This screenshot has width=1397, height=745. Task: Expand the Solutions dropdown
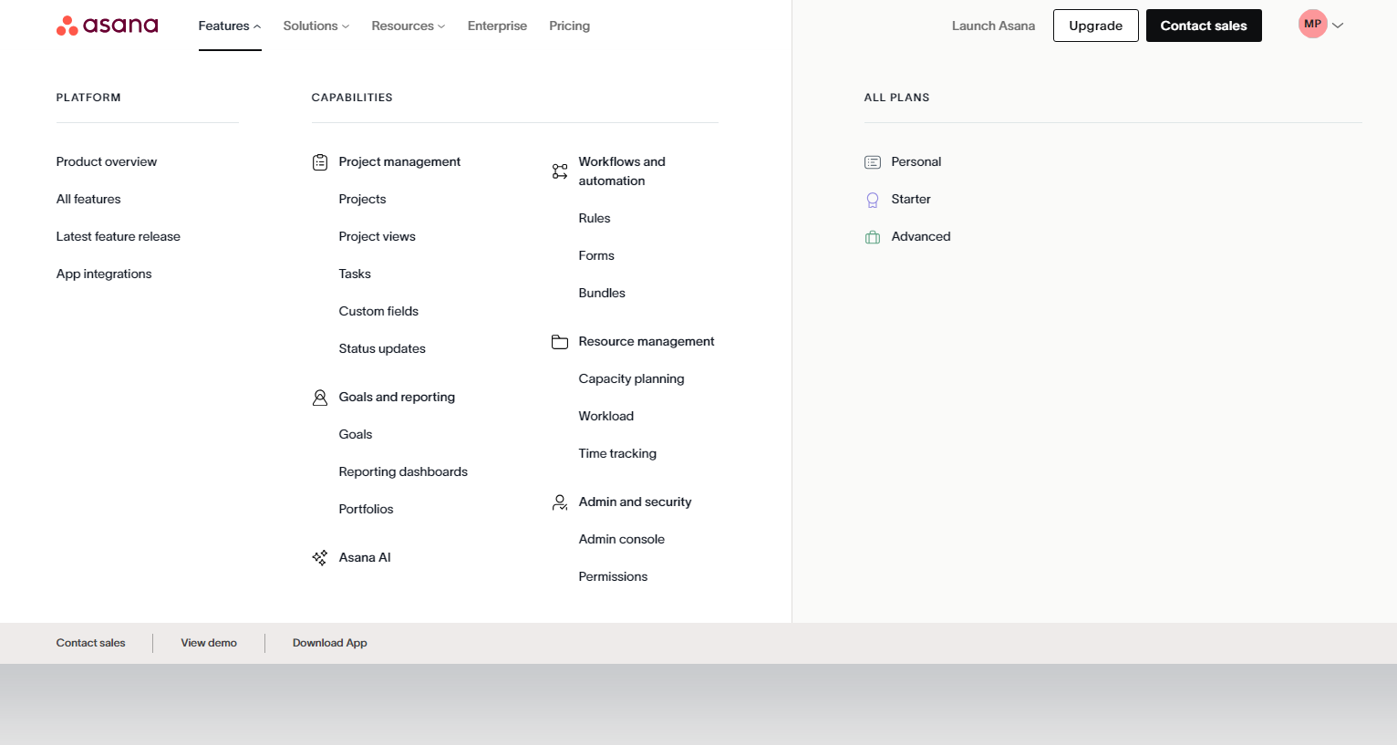[316, 26]
